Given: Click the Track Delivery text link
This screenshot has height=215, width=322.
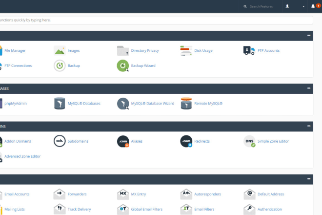Looking at the screenshot, I should 79,209.
